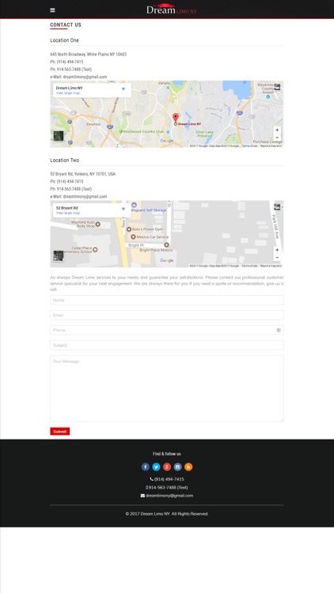Image resolution: width=334 pixels, height=593 pixels.
Task: Zoom out on the 52 Bryant Rd map
Action: coord(277,258)
